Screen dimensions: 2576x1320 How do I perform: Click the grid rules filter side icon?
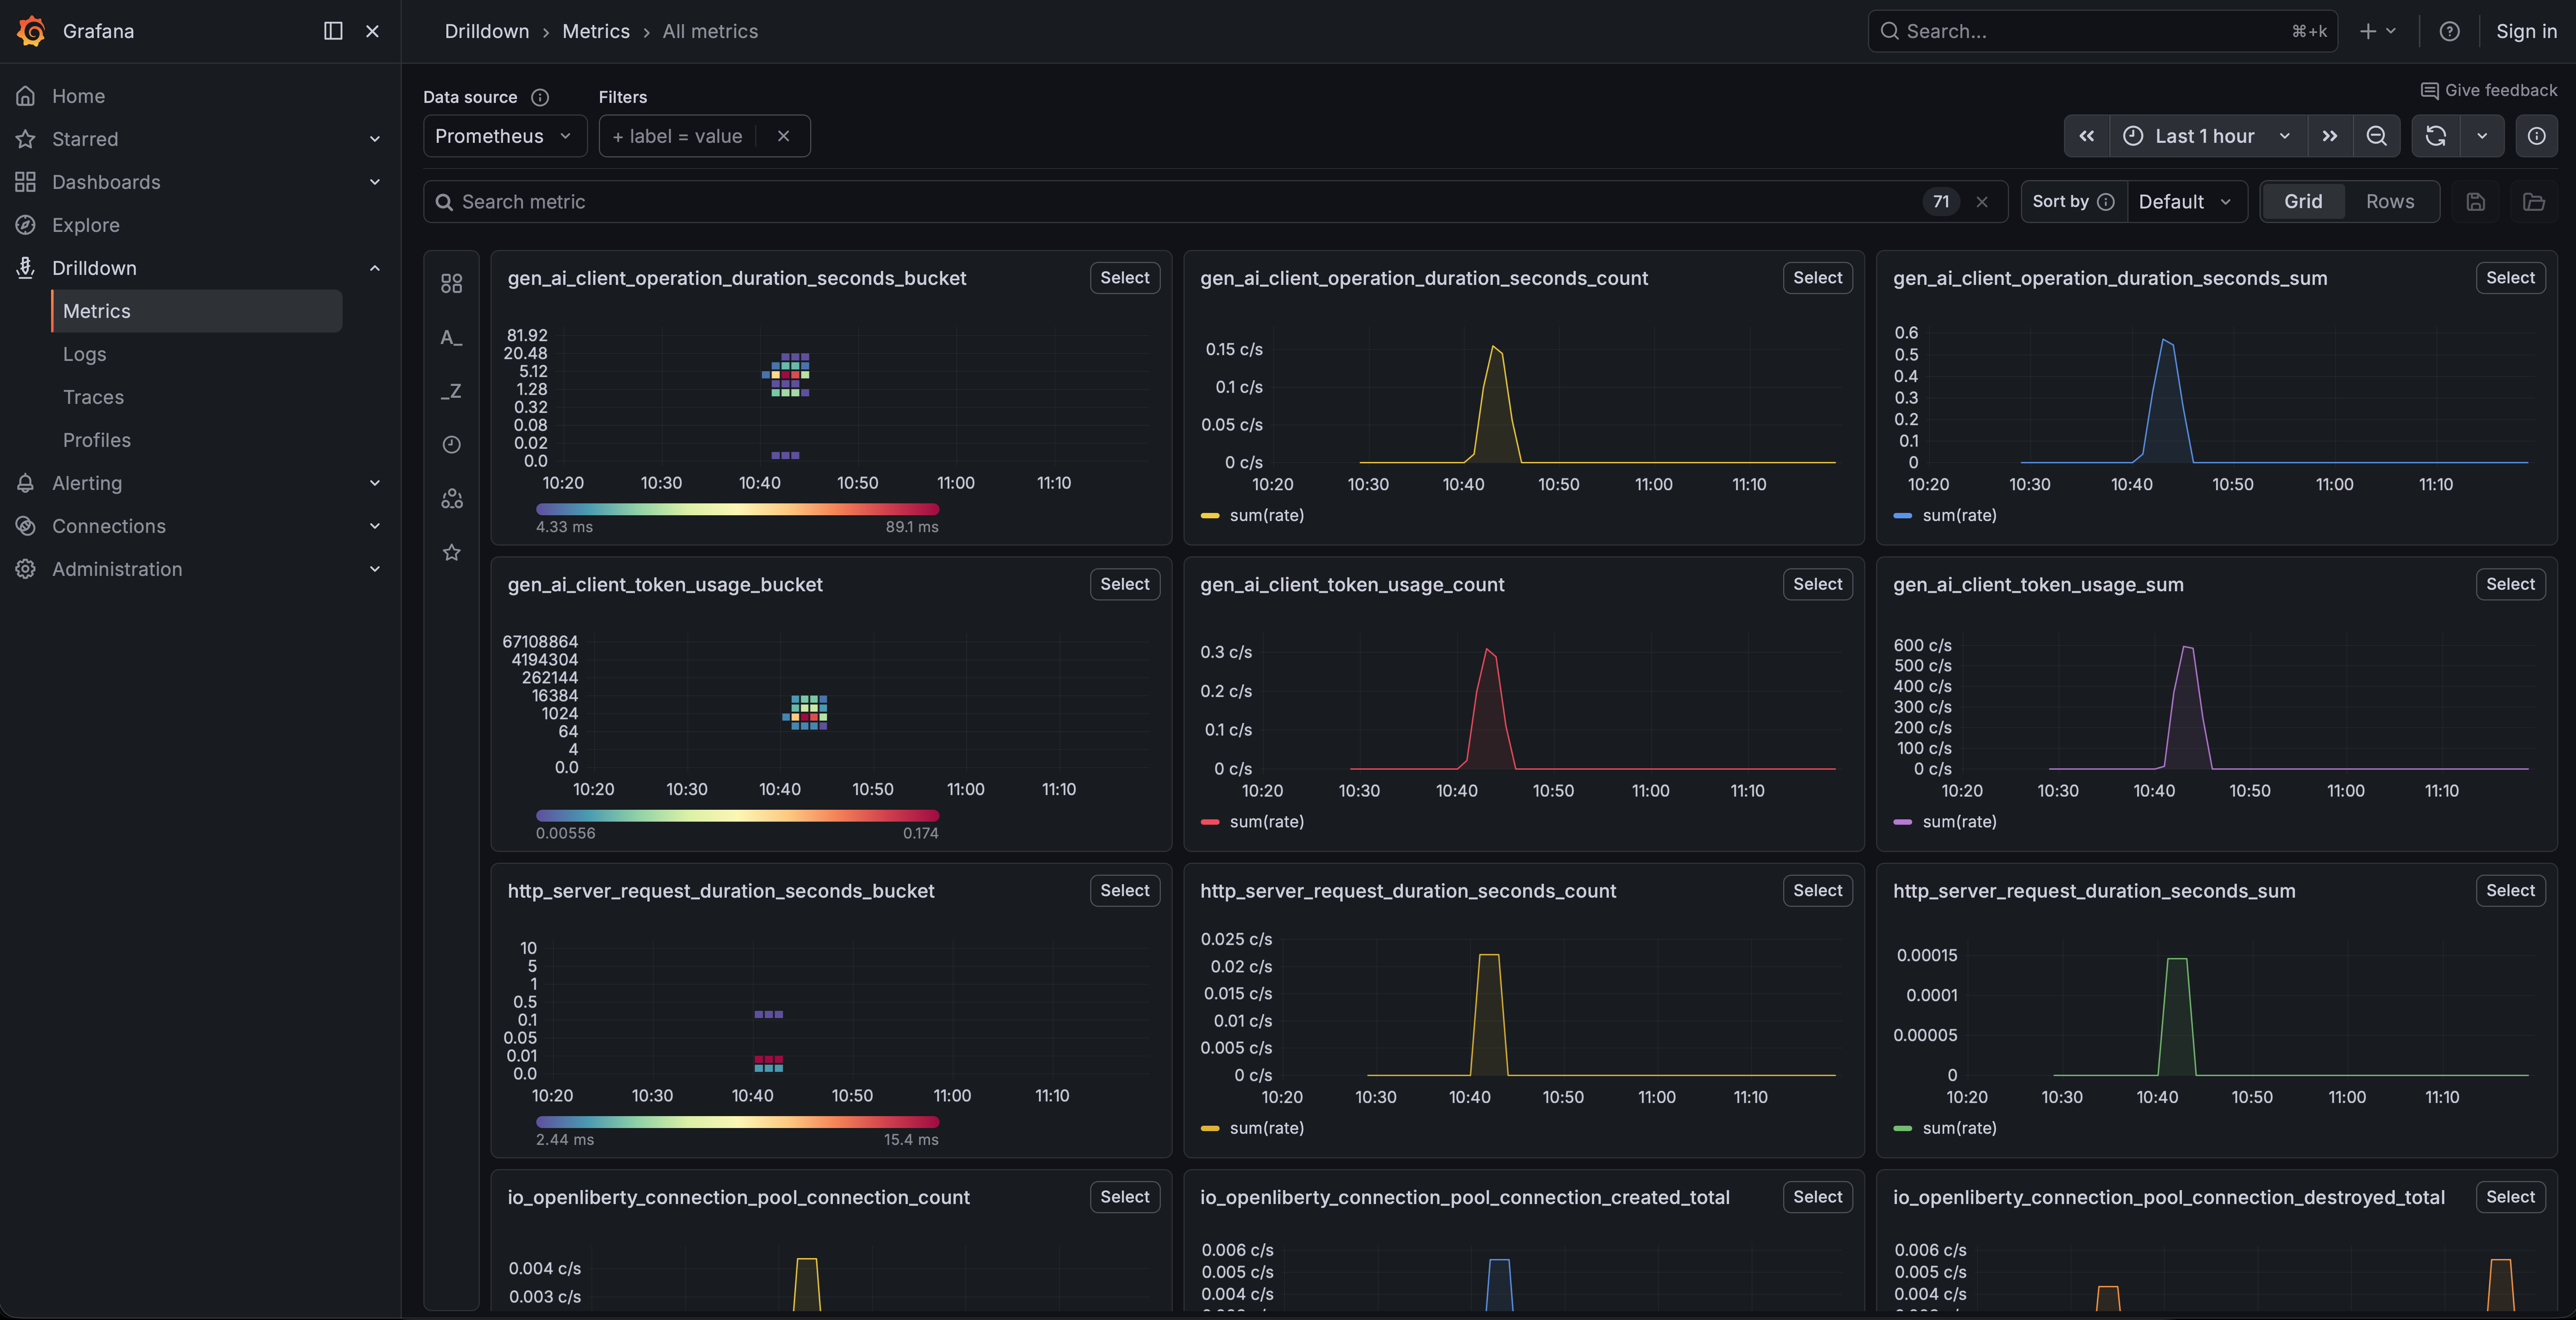click(x=452, y=284)
